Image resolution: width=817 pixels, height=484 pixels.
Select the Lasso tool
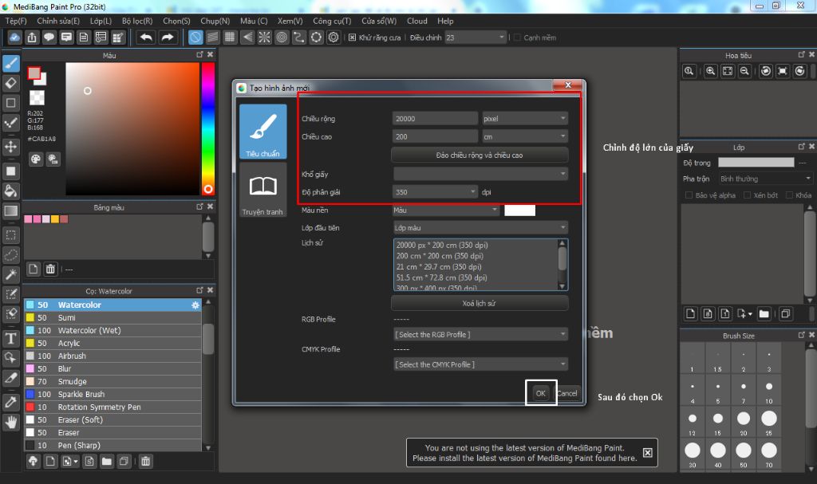[x=11, y=255]
